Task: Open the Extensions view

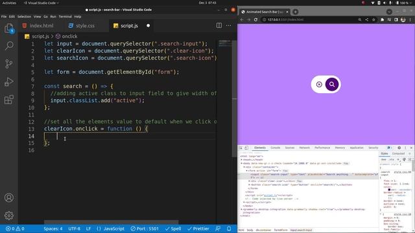Action: [x=9, y=100]
